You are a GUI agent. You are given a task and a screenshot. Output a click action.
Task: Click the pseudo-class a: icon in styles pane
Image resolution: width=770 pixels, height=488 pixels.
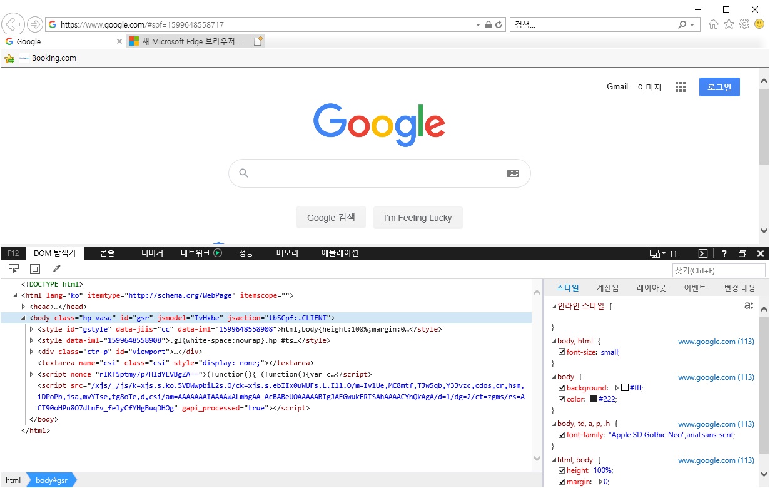click(x=749, y=306)
